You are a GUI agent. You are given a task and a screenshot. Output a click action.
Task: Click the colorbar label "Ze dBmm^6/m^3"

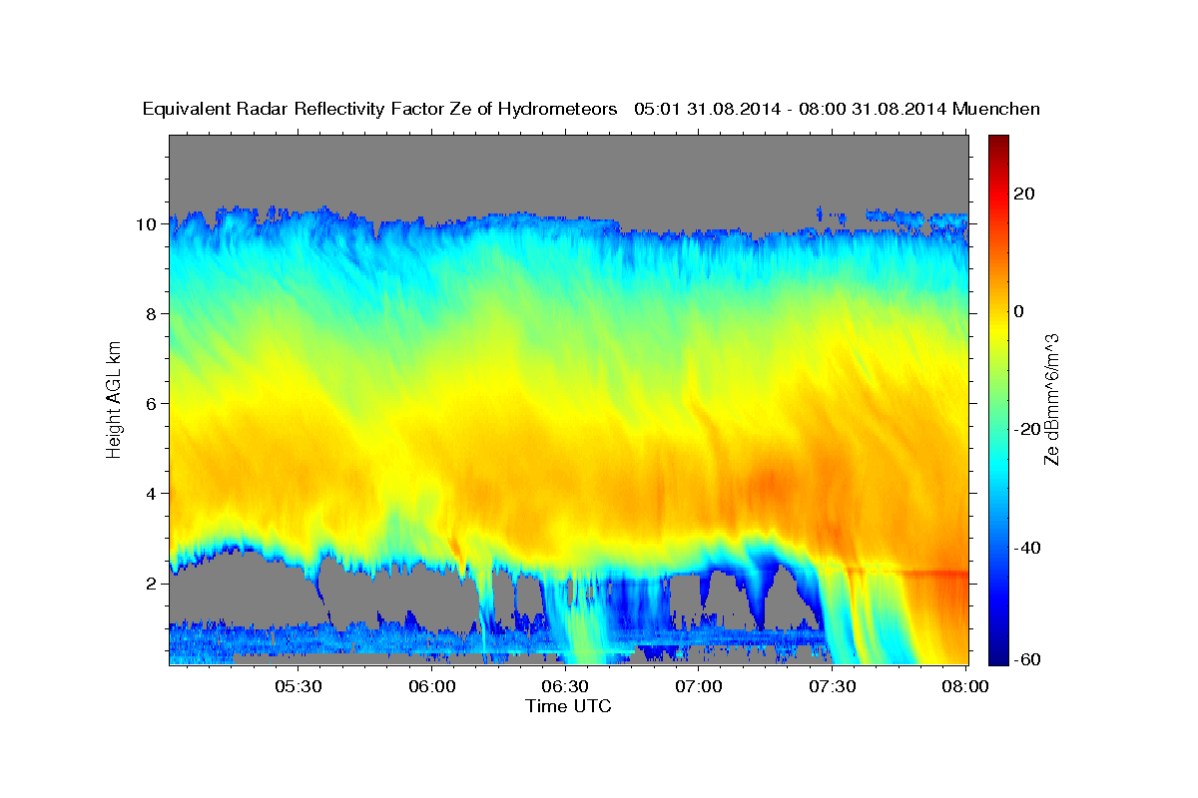coord(1050,399)
